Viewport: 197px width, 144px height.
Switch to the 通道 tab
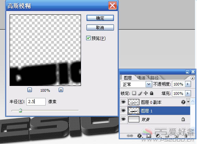coord(141,78)
